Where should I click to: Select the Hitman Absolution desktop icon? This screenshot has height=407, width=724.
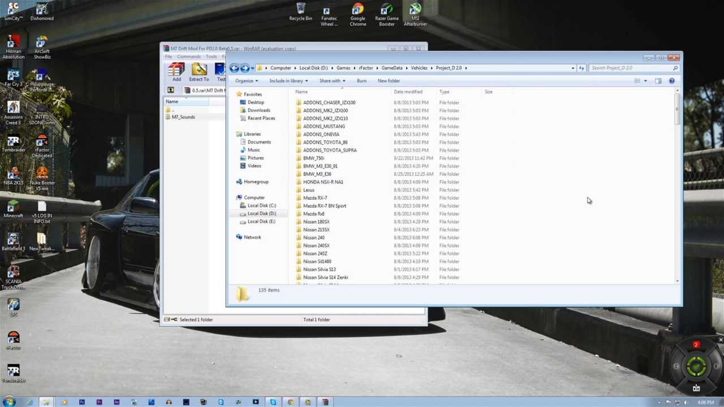[x=14, y=47]
